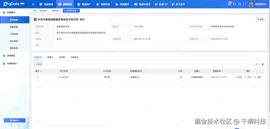Open notifications bell with 93 badge
The width and height of the screenshot is (270, 129).
[229, 4]
